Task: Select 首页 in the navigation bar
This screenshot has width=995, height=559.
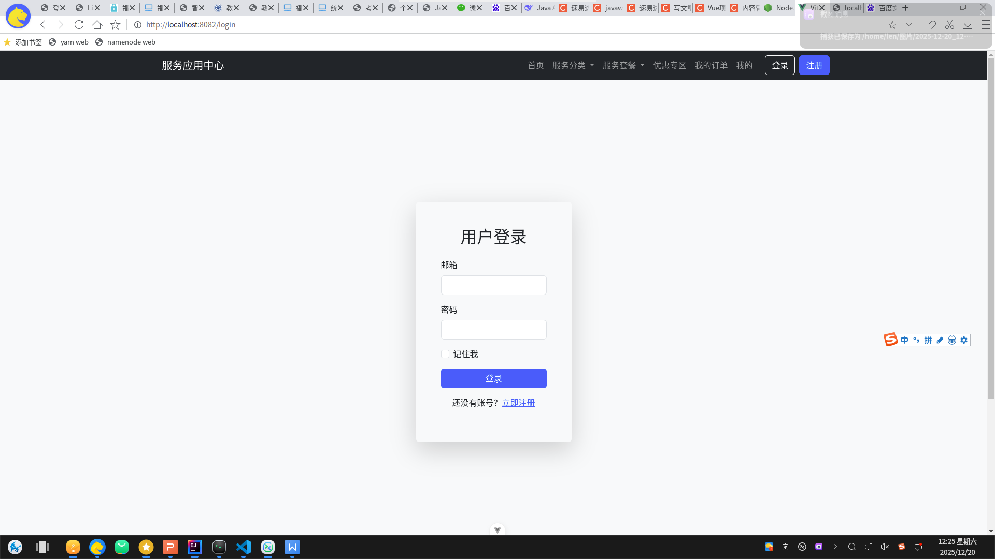Action: point(535,65)
